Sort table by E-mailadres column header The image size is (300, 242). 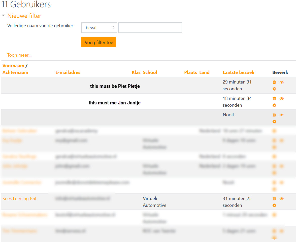click(x=68, y=72)
